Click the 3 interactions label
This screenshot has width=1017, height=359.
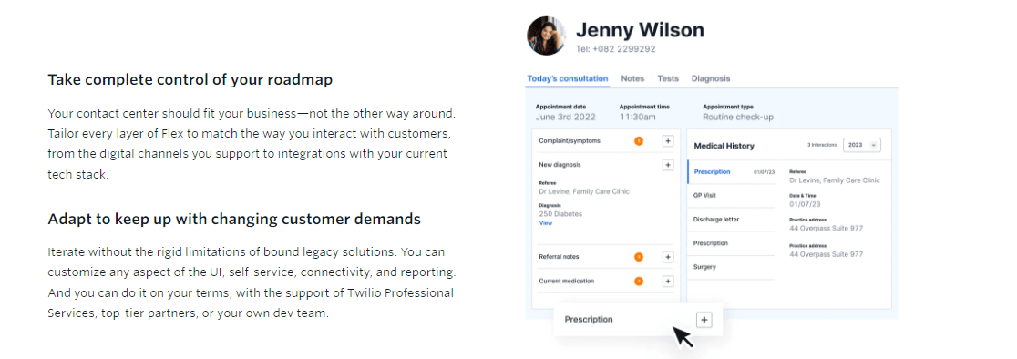click(822, 145)
